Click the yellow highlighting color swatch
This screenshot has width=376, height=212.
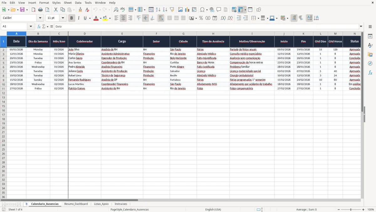[x=105, y=18]
